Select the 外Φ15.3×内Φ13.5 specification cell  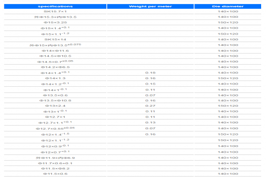(55, 17)
